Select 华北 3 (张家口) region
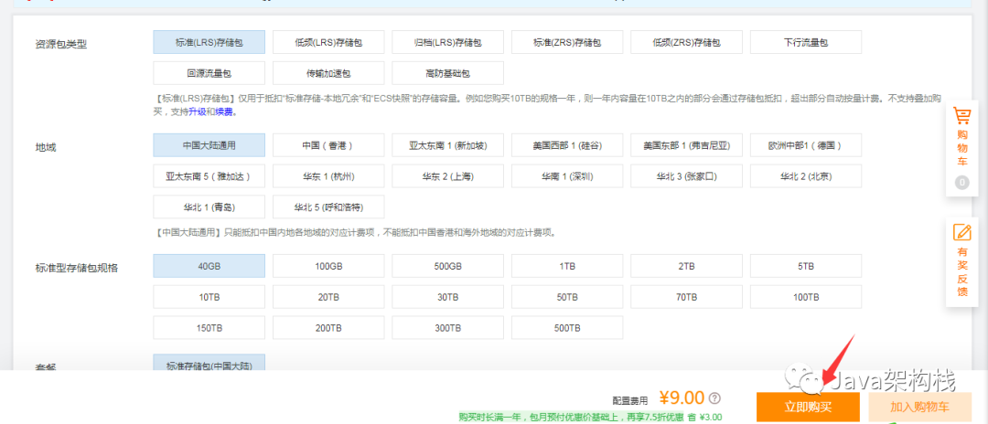This screenshot has height=424, width=988. [x=686, y=176]
